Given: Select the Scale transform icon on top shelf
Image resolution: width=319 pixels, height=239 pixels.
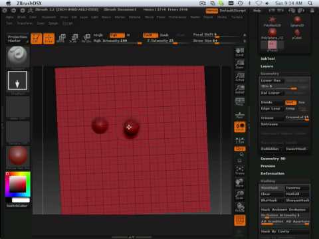Looking at the screenshot, I should 74,39.
